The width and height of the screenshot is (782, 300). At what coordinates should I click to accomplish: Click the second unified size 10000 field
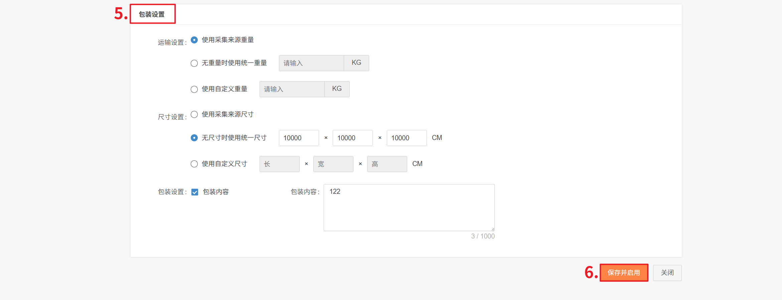pyautogui.click(x=352, y=138)
